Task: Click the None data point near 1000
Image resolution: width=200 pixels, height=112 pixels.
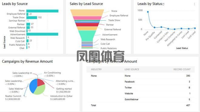Action: (x=148, y=12)
